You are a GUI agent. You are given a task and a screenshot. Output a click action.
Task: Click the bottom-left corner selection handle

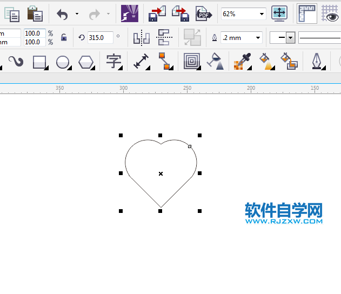tap(121, 211)
